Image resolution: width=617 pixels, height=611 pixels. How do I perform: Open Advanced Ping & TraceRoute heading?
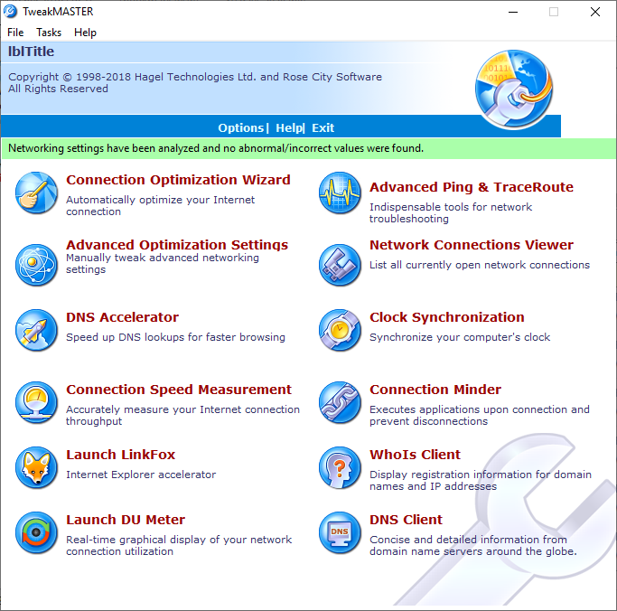(472, 187)
